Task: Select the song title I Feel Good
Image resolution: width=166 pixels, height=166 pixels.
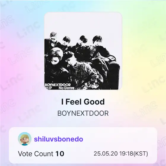Action: pyautogui.click(x=83, y=102)
